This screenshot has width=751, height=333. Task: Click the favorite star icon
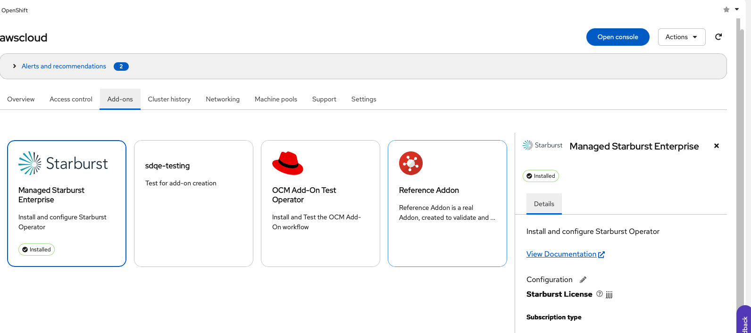click(726, 9)
